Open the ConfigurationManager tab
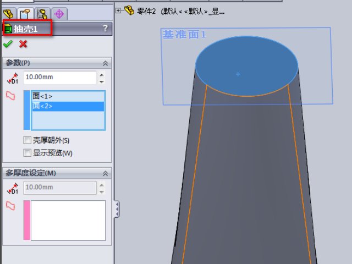This screenshot has height=264, width=352. coord(42,14)
